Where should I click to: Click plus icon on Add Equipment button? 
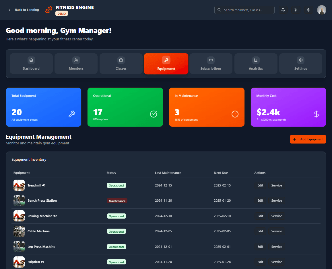tap(294, 139)
